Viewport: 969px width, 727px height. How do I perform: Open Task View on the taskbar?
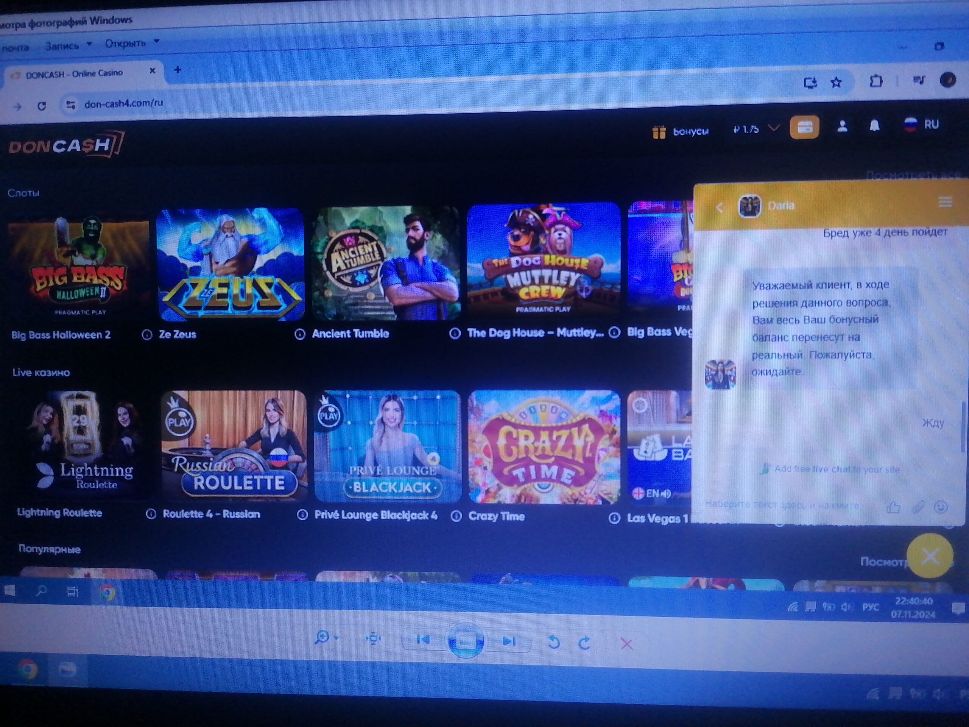pos(73,592)
